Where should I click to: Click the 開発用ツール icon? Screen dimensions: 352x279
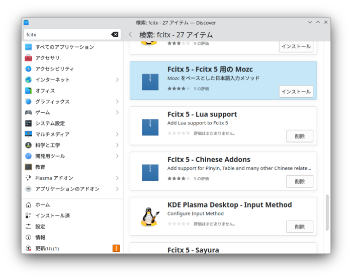click(28, 156)
